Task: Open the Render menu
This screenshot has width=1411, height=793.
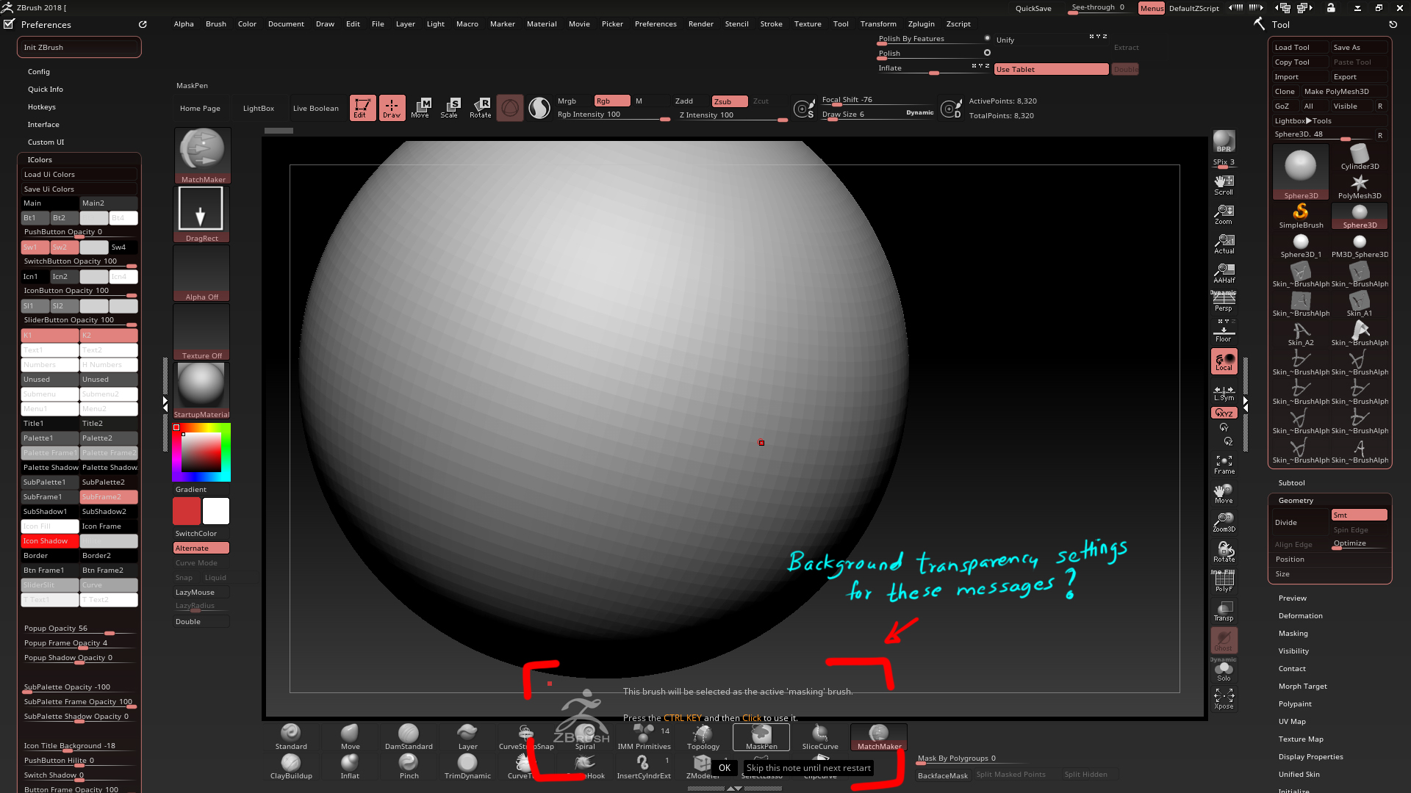Action: 700,24
